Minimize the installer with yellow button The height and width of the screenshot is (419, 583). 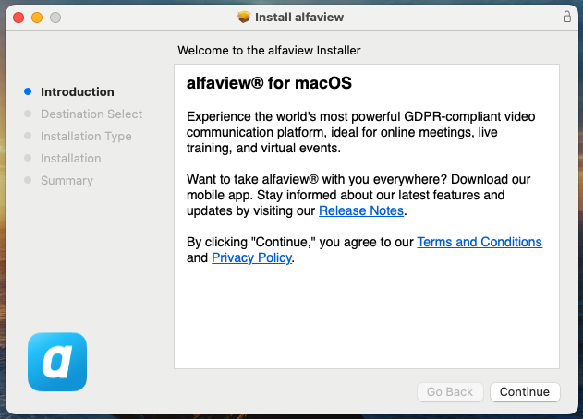(37, 18)
